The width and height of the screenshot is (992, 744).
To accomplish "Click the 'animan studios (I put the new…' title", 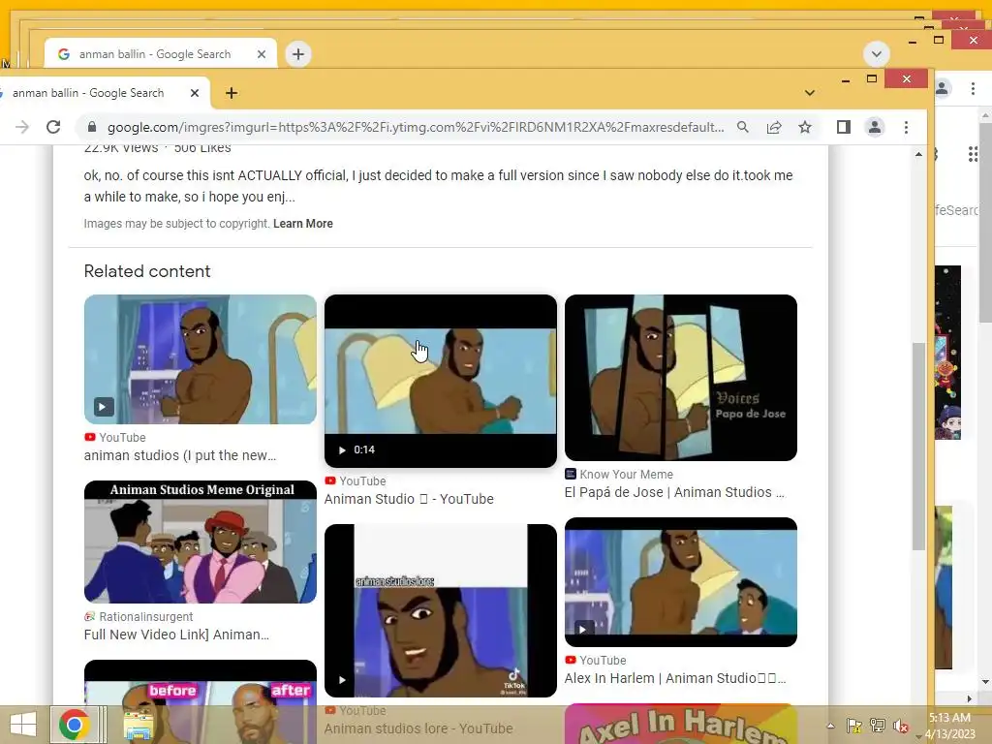I will (x=180, y=455).
